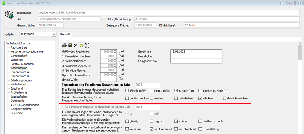Check the 'günstig (grün)' checkbox

(x=127, y=91)
